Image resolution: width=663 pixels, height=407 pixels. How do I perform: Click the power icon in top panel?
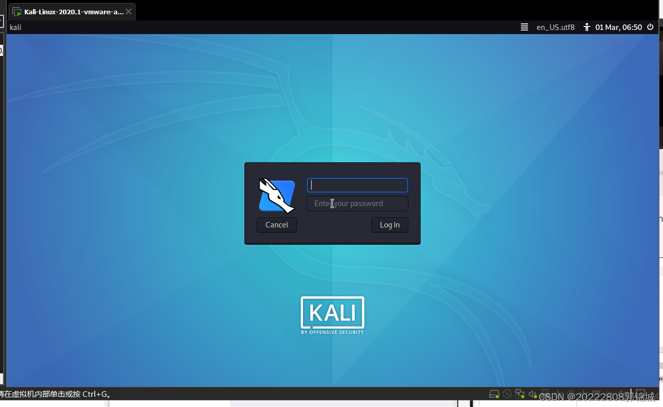point(650,27)
